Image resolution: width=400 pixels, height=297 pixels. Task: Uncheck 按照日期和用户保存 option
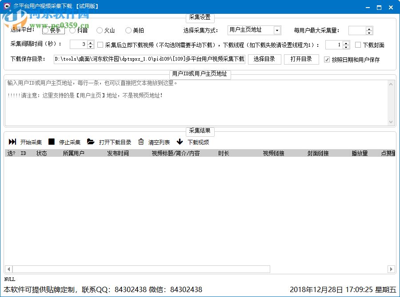327,59
